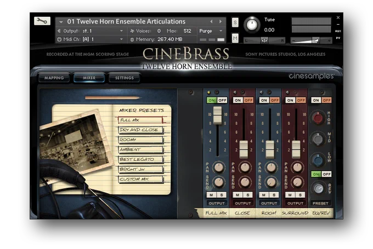This screenshot has width=373, height=249.
Task: Click the Close channel send knob
Action: click(245, 182)
